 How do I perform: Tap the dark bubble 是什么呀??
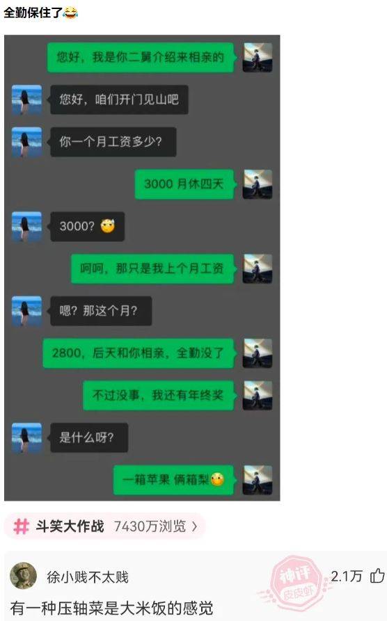(89, 437)
